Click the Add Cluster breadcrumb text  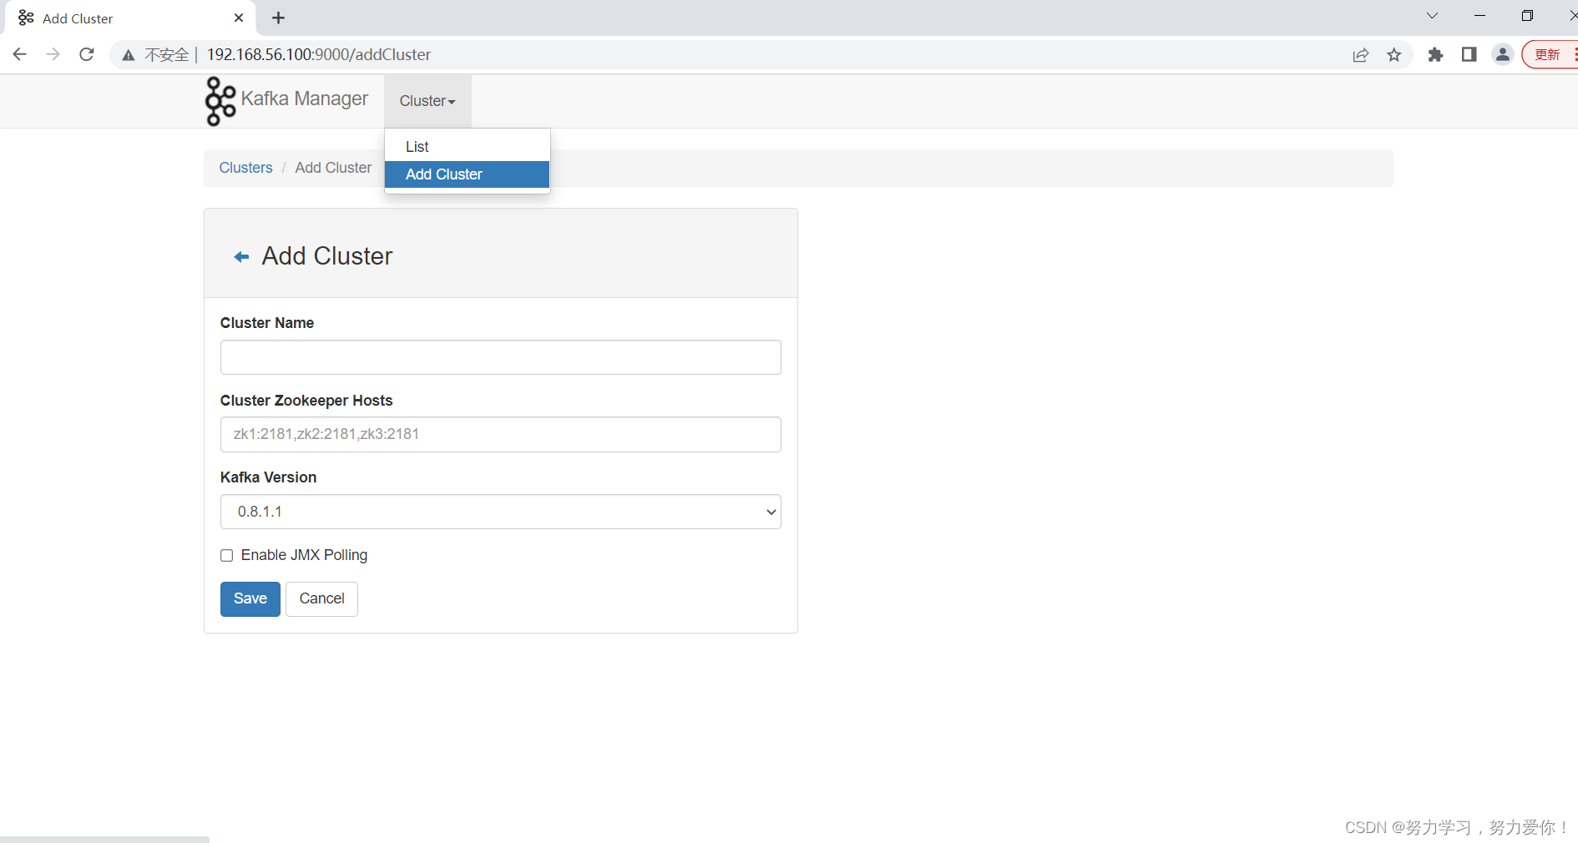pos(333,168)
